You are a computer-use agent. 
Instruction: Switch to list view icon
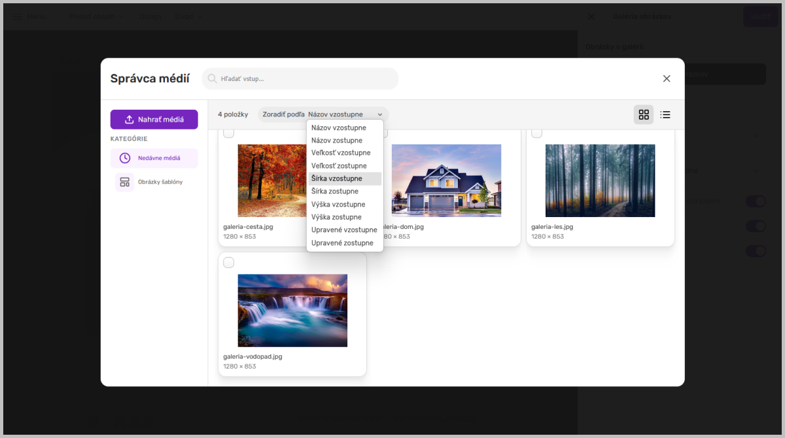point(665,114)
